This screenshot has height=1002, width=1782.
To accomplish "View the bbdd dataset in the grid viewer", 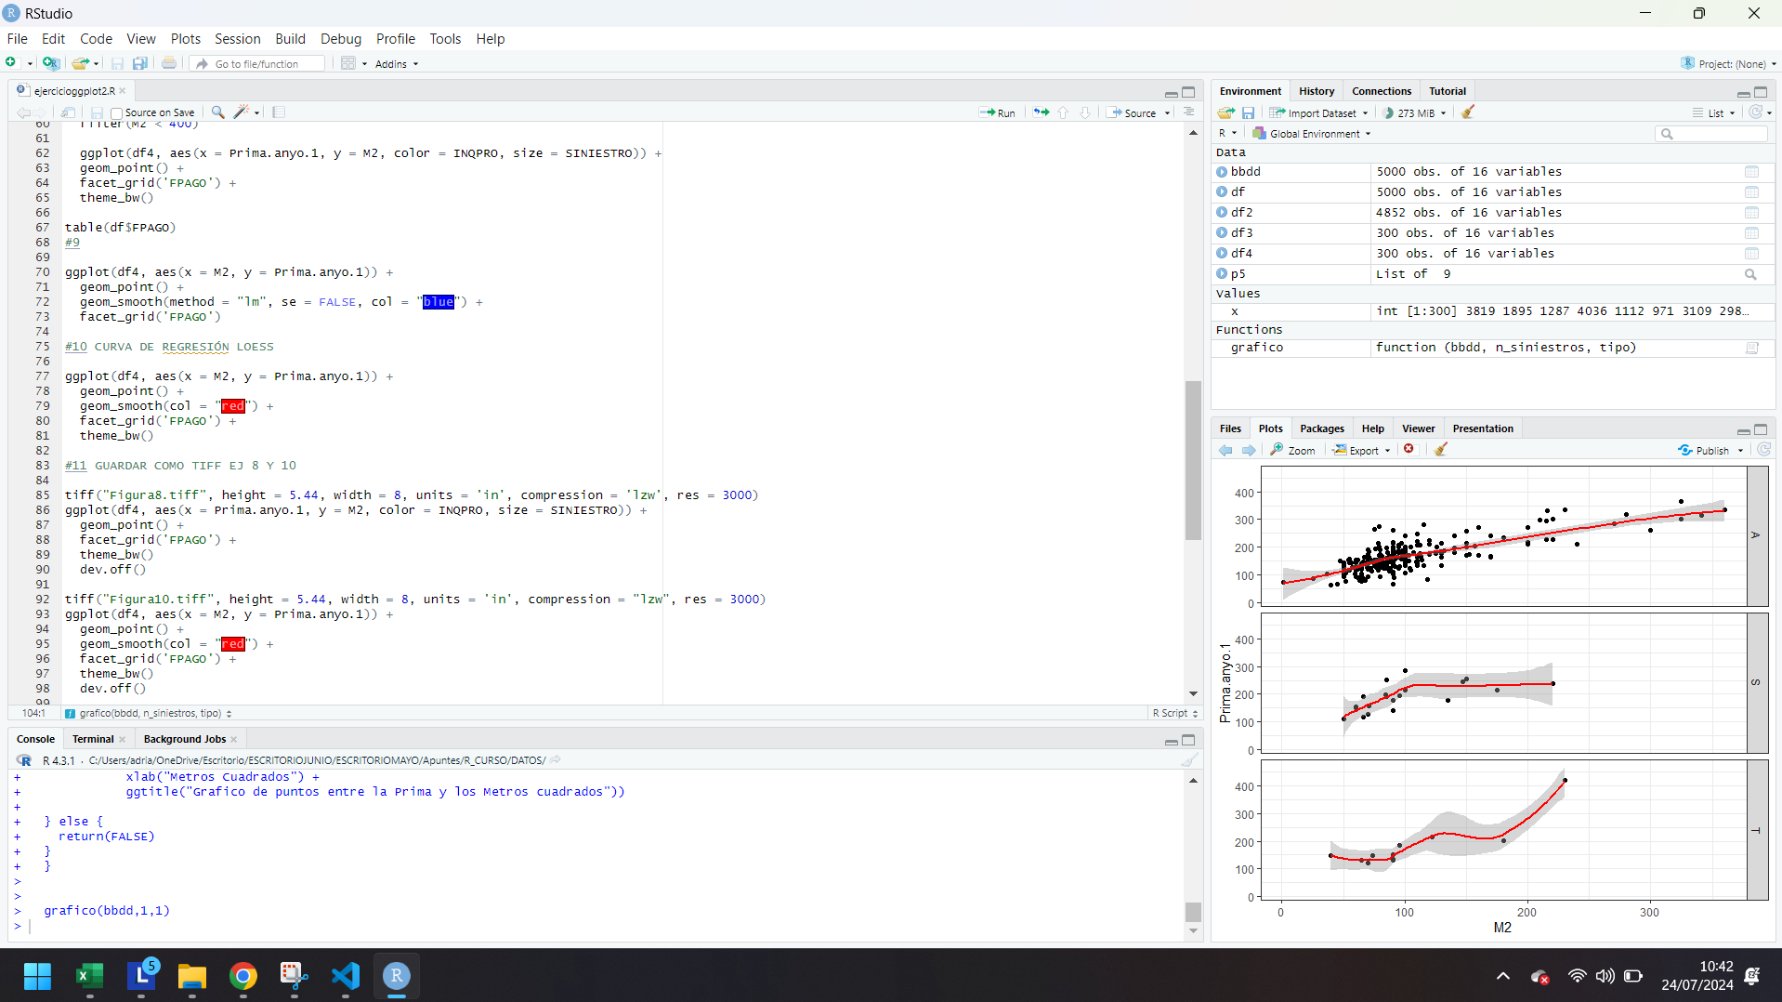I will click(1752, 171).
